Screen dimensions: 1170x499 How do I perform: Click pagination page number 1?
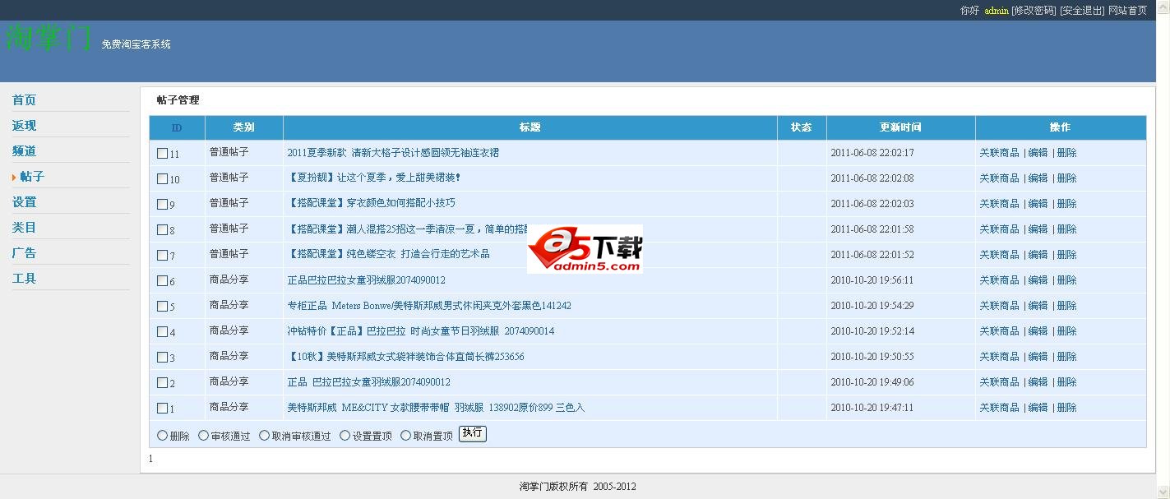(x=150, y=459)
